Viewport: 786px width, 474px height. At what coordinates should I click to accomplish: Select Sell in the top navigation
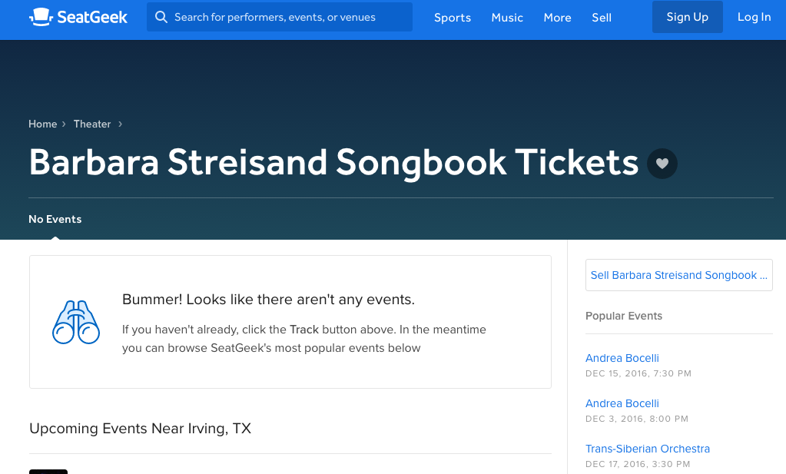click(602, 18)
